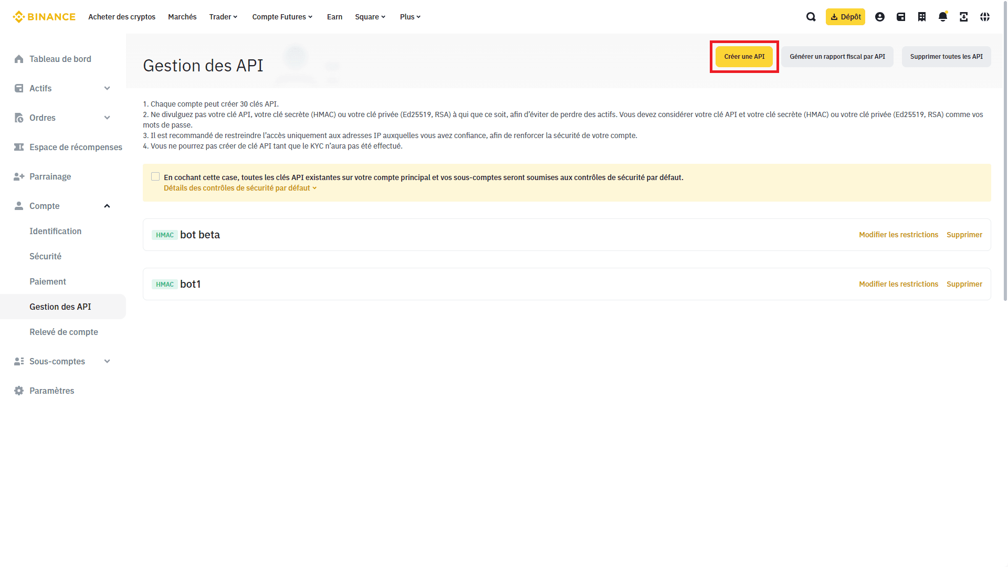Click the yellow Dépôt button

coord(845,17)
